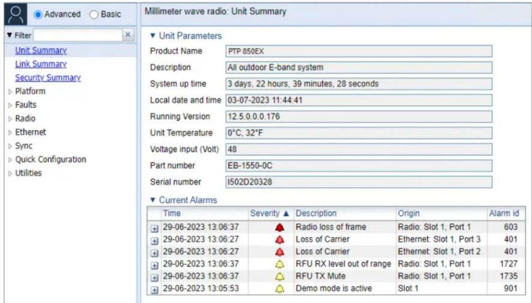Click red bell of Radio loss of frame
Image resolution: width=532 pixels, height=303 pixels.
[280, 227]
